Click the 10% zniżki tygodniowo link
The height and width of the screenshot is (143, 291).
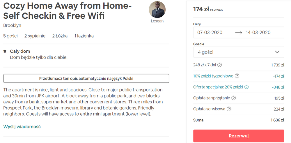point(213,76)
